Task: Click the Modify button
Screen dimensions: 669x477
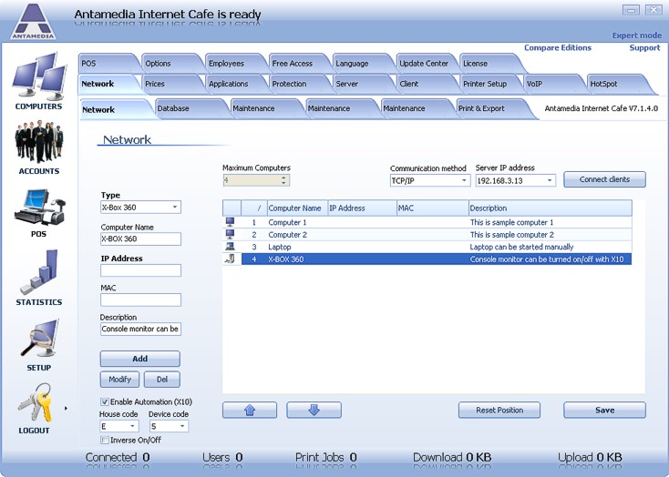Action: click(x=119, y=380)
